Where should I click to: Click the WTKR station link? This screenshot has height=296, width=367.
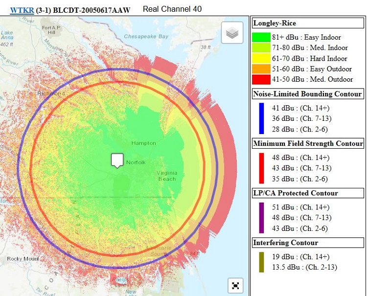(x=22, y=9)
